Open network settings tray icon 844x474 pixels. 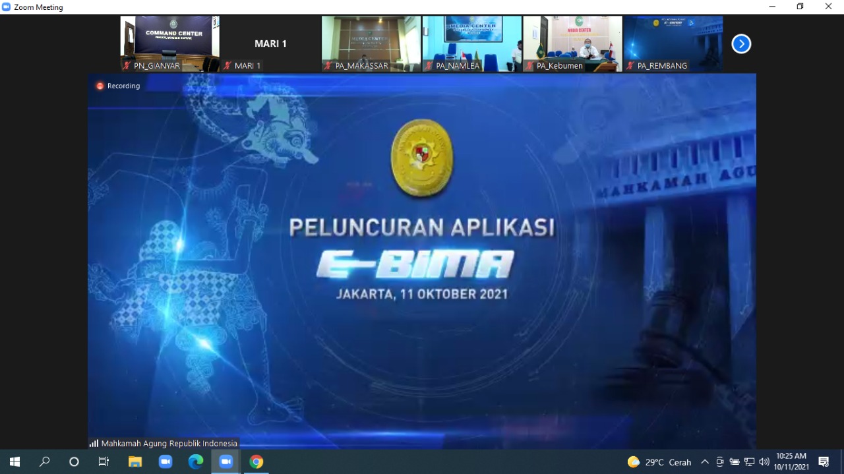750,462
